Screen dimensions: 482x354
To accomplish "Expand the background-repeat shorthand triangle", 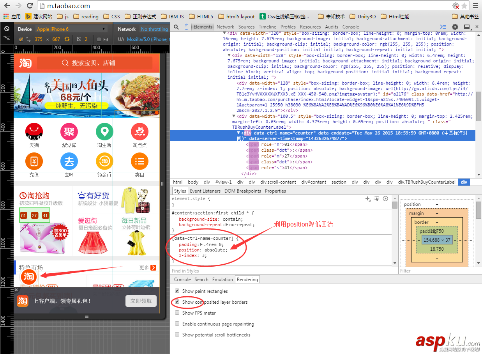I will (x=227, y=225).
